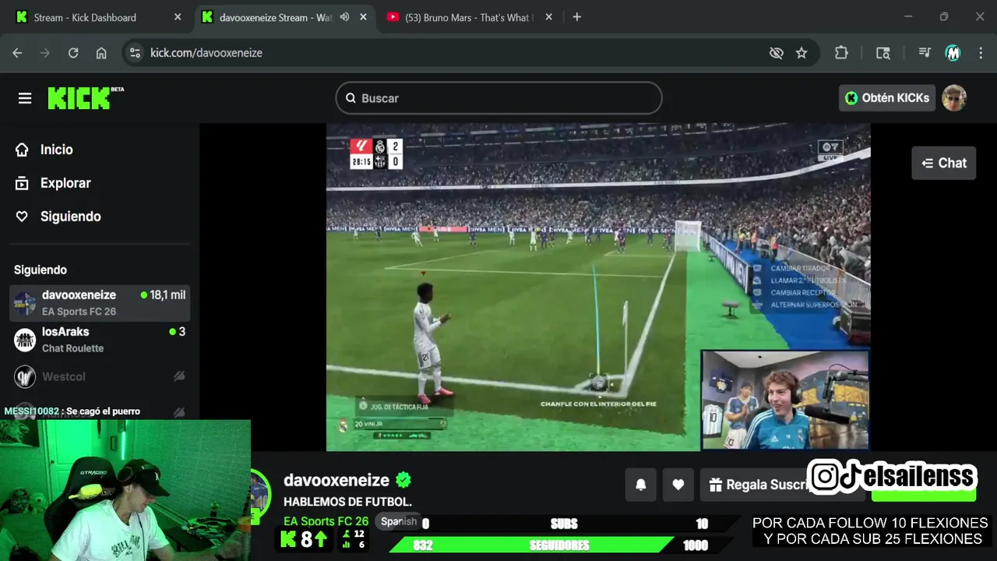Click the losAraks avatar icon

click(25, 340)
